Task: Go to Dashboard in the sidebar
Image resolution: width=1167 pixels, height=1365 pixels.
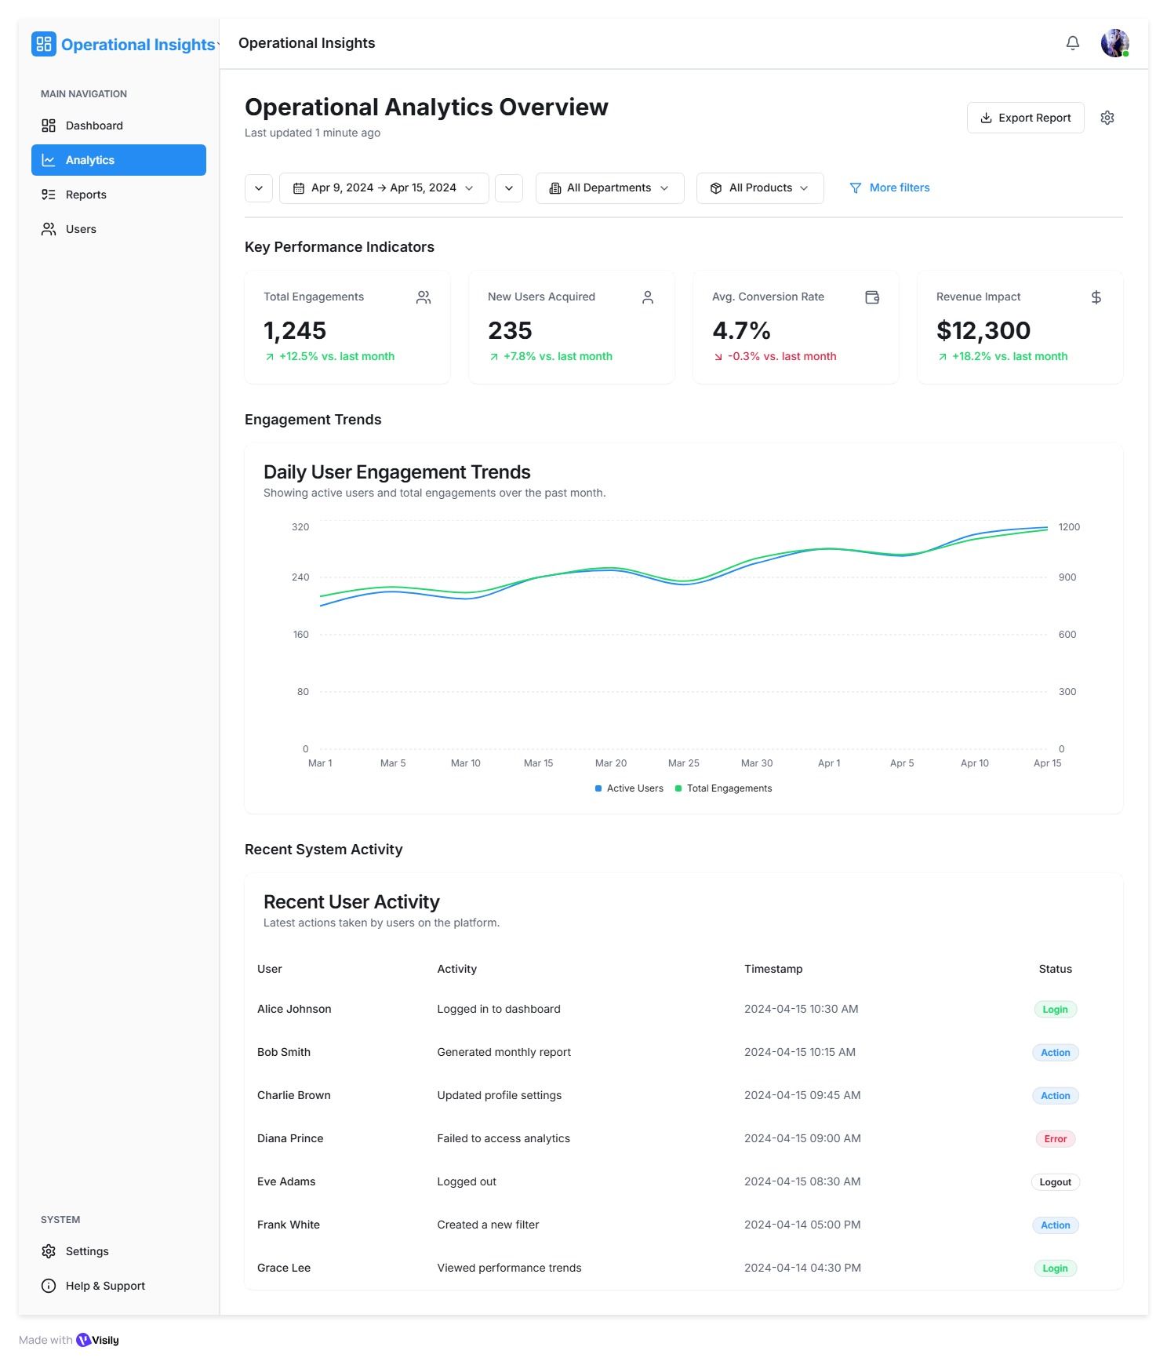Action: 94,126
